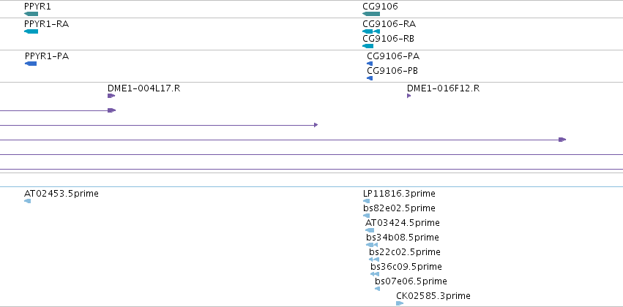This screenshot has height=307, width=623.
Task: Click CK02585.3prime EST glyph
Action: tap(400, 303)
